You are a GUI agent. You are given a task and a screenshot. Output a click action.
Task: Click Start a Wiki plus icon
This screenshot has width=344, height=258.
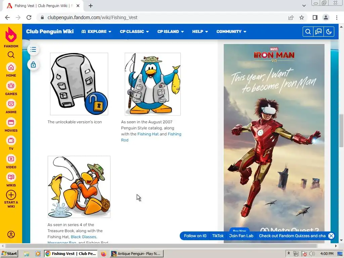pos(11,195)
